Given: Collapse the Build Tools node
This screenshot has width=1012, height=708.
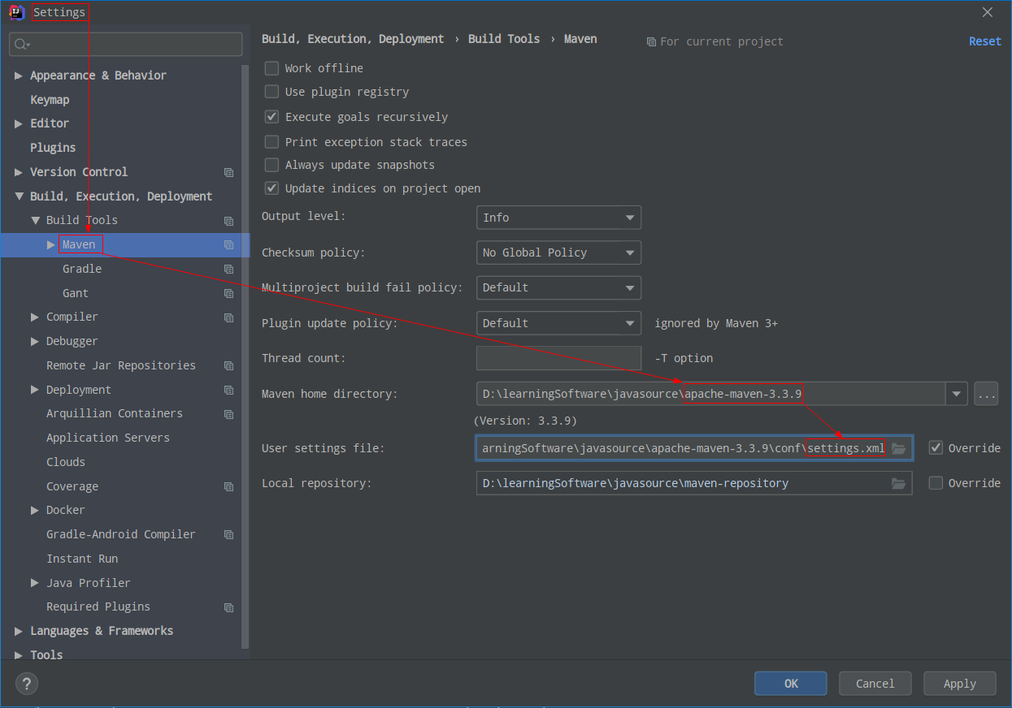Looking at the screenshot, I should pos(35,220).
